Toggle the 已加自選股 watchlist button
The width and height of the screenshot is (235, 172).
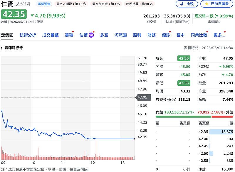(x=217, y=4)
